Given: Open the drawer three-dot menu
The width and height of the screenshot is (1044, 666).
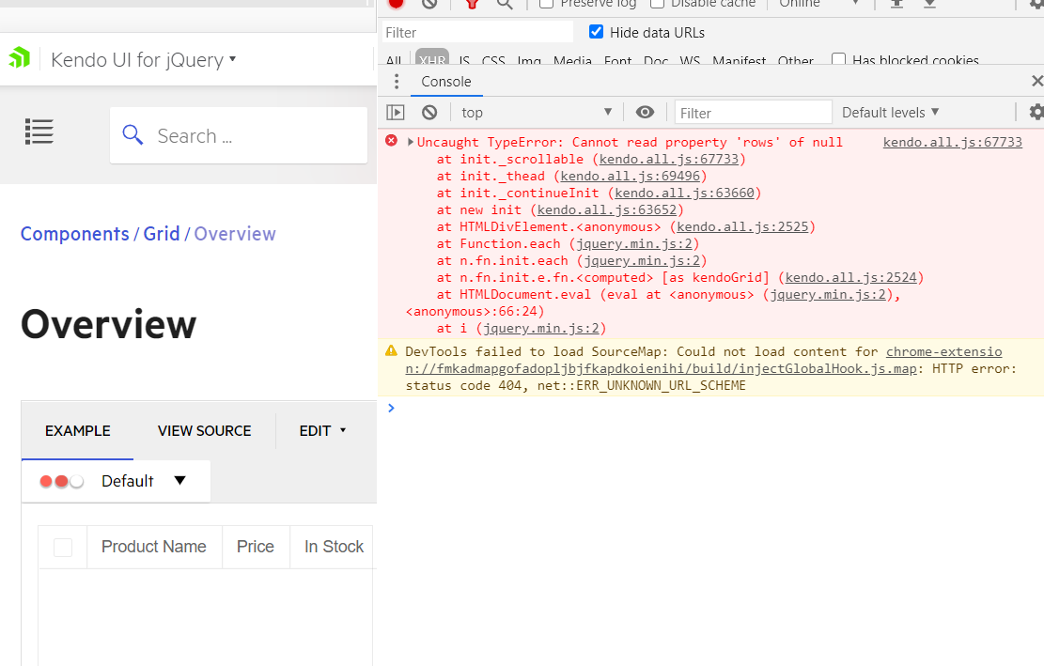Looking at the screenshot, I should coord(397,82).
